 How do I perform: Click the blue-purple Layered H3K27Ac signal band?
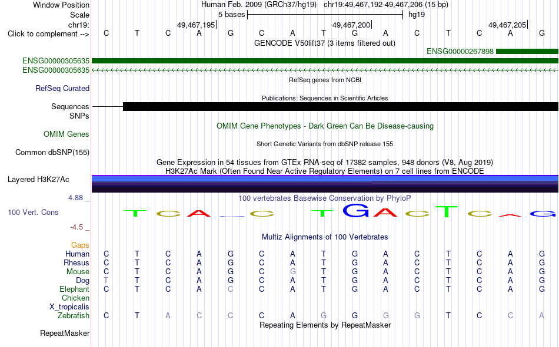(x=325, y=184)
